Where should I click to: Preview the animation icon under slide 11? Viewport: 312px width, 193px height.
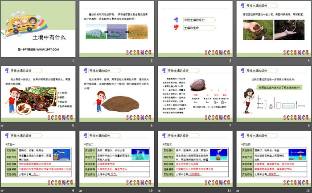pyautogui.click(x=159, y=191)
